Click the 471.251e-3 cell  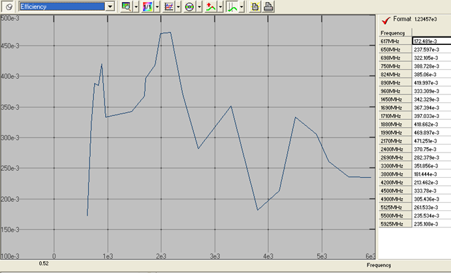click(x=431, y=141)
